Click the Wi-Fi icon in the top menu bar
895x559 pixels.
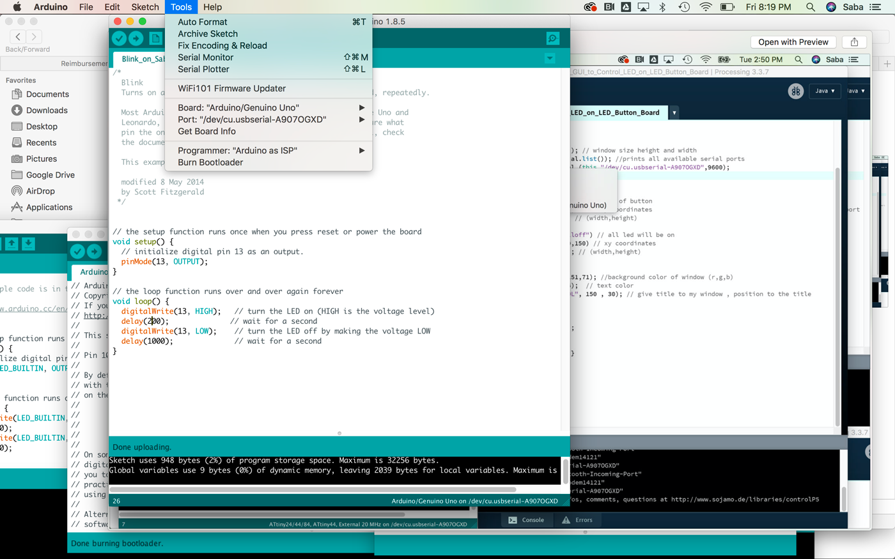tap(706, 7)
